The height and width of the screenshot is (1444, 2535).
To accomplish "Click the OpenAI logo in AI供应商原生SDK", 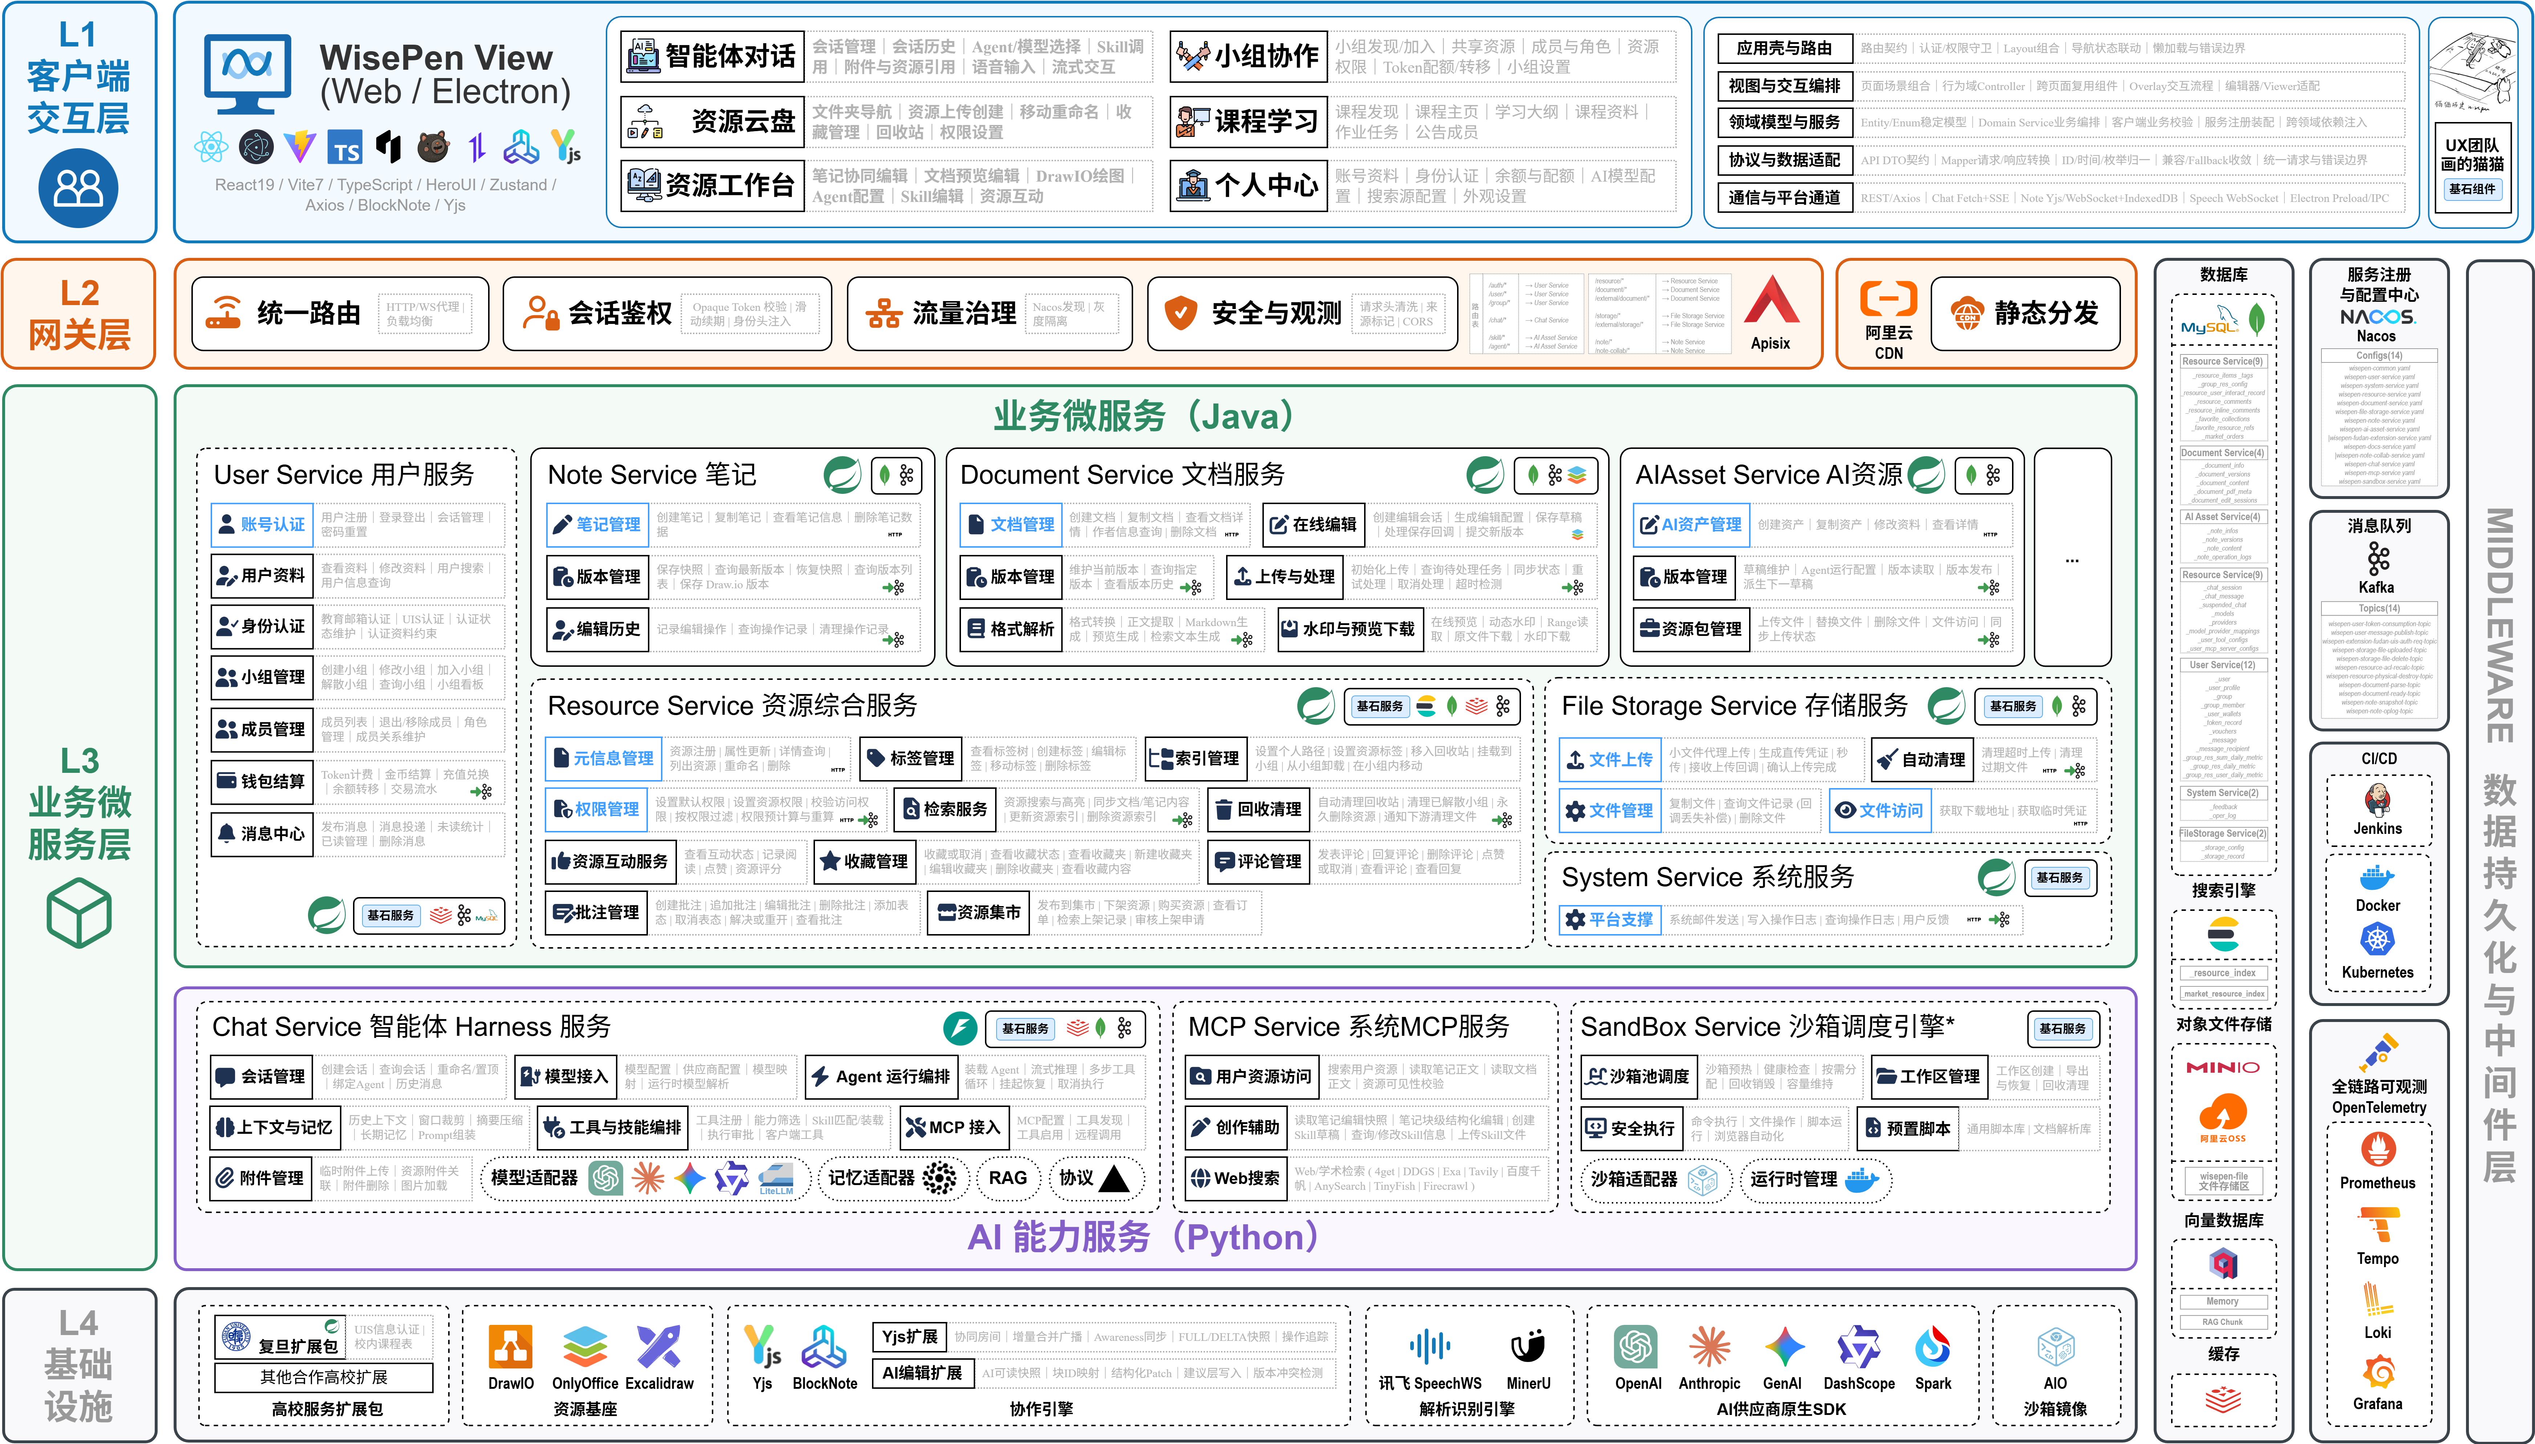I will click(1635, 1347).
